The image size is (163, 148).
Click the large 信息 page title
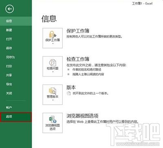pyautogui.click(x=49, y=19)
